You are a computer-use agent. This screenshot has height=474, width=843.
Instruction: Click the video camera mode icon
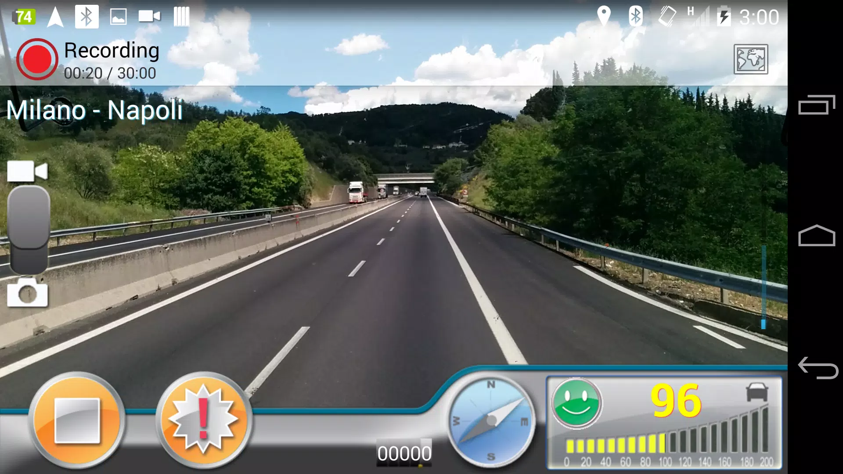[27, 170]
